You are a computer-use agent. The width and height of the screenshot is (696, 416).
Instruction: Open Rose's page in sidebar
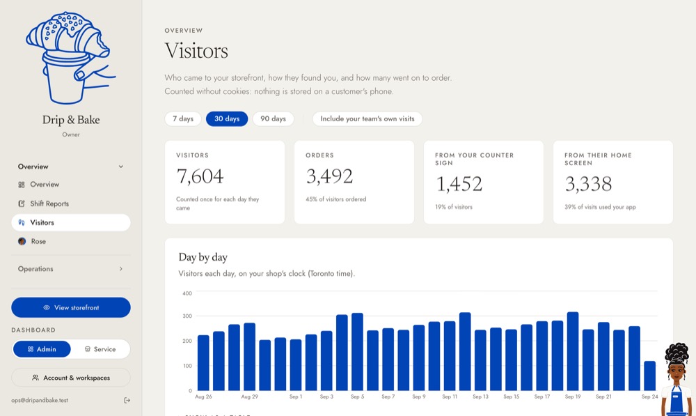pos(71,241)
